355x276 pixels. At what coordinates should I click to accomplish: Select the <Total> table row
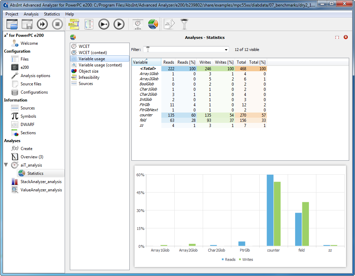(199, 68)
